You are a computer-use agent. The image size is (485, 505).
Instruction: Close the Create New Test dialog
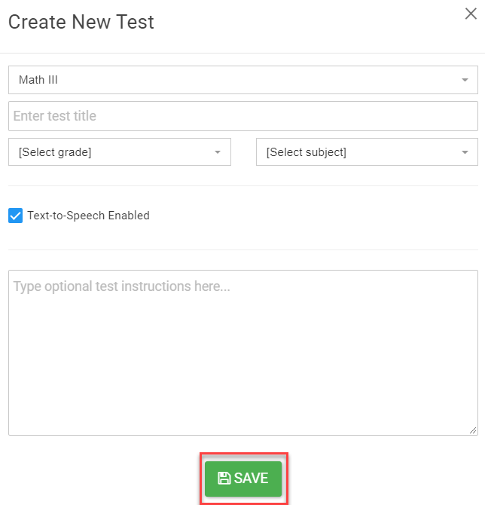point(471,14)
